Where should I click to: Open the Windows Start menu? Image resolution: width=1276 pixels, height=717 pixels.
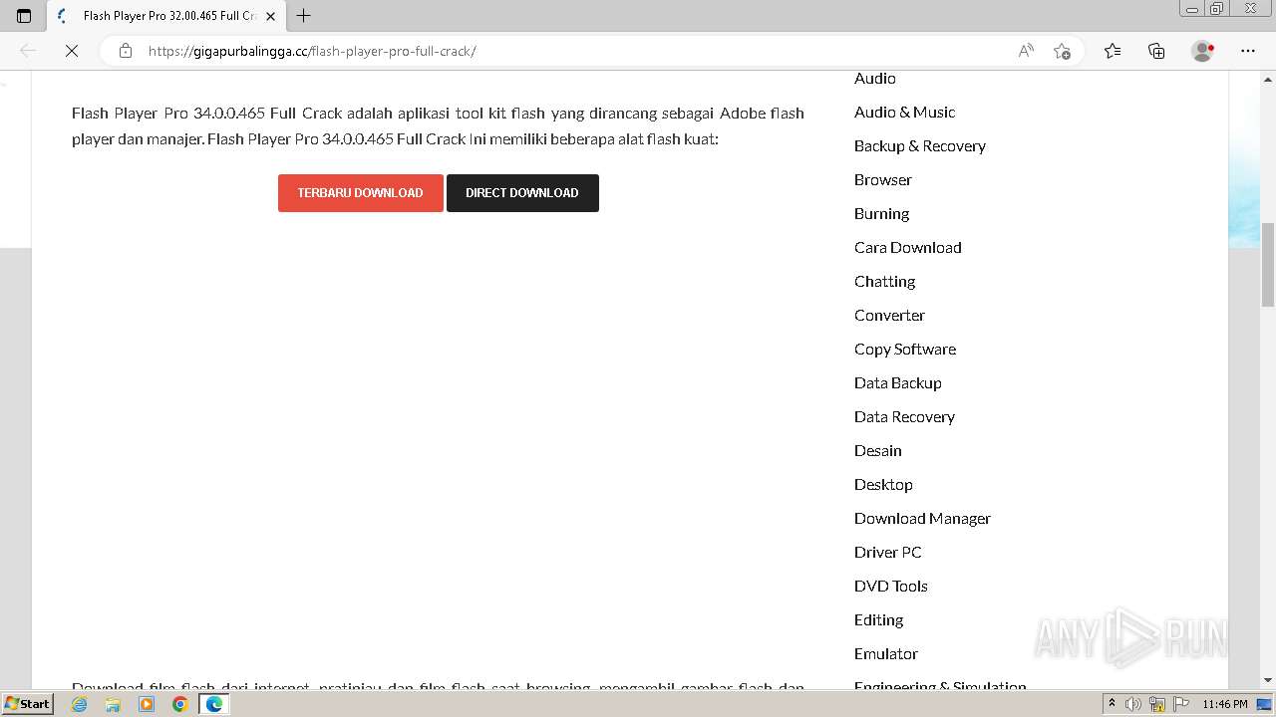click(x=27, y=704)
